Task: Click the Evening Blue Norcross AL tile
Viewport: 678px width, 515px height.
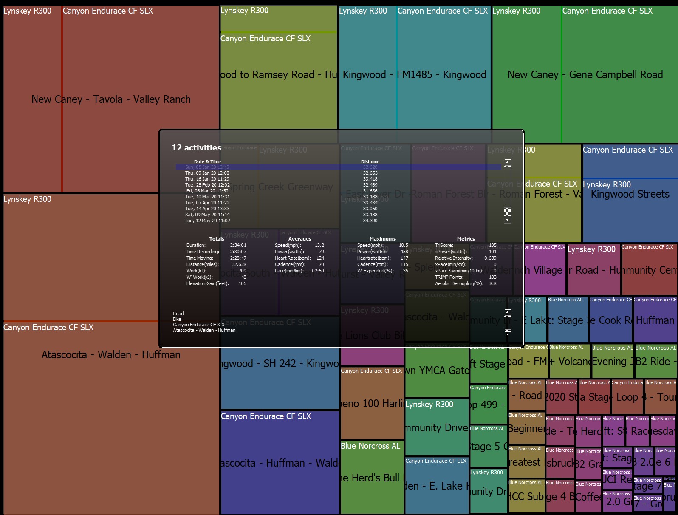Action: (612, 361)
